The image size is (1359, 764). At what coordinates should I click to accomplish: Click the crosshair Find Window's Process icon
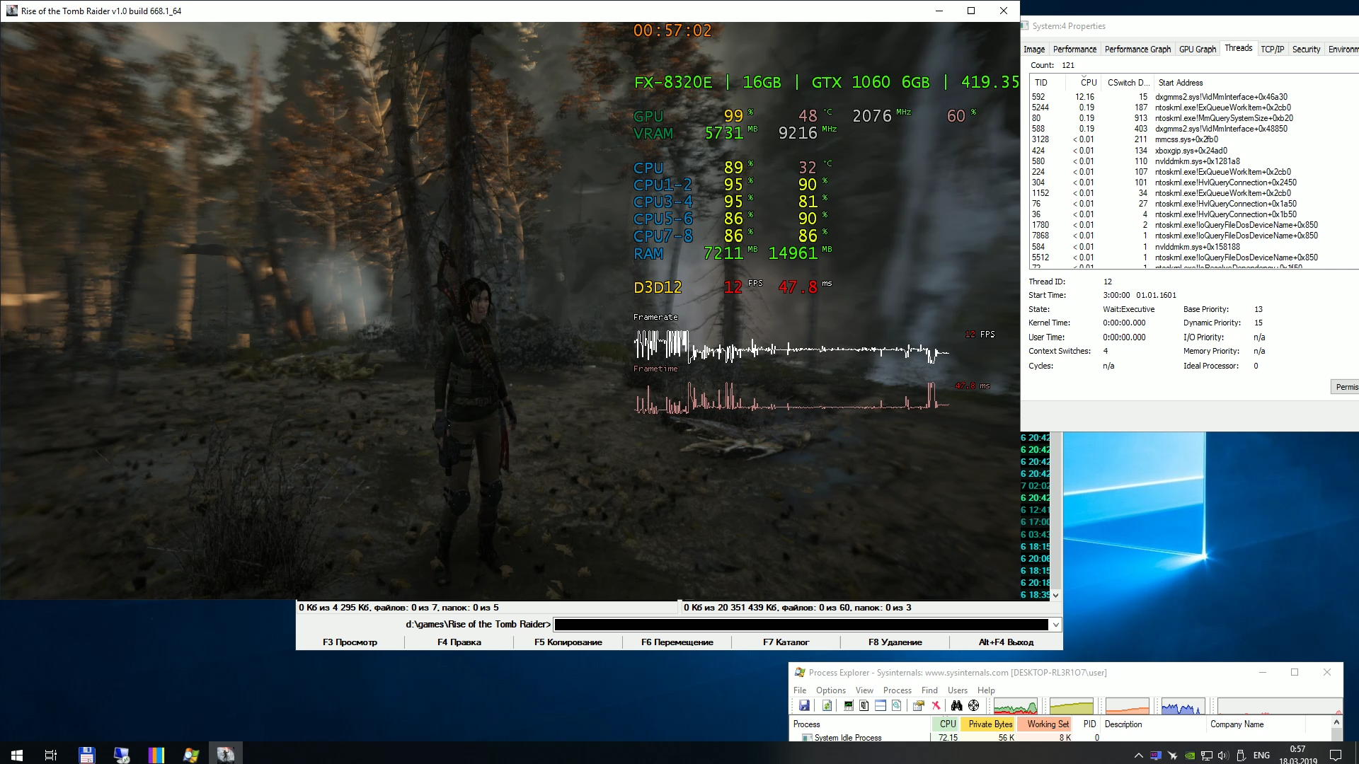(974, 705)
